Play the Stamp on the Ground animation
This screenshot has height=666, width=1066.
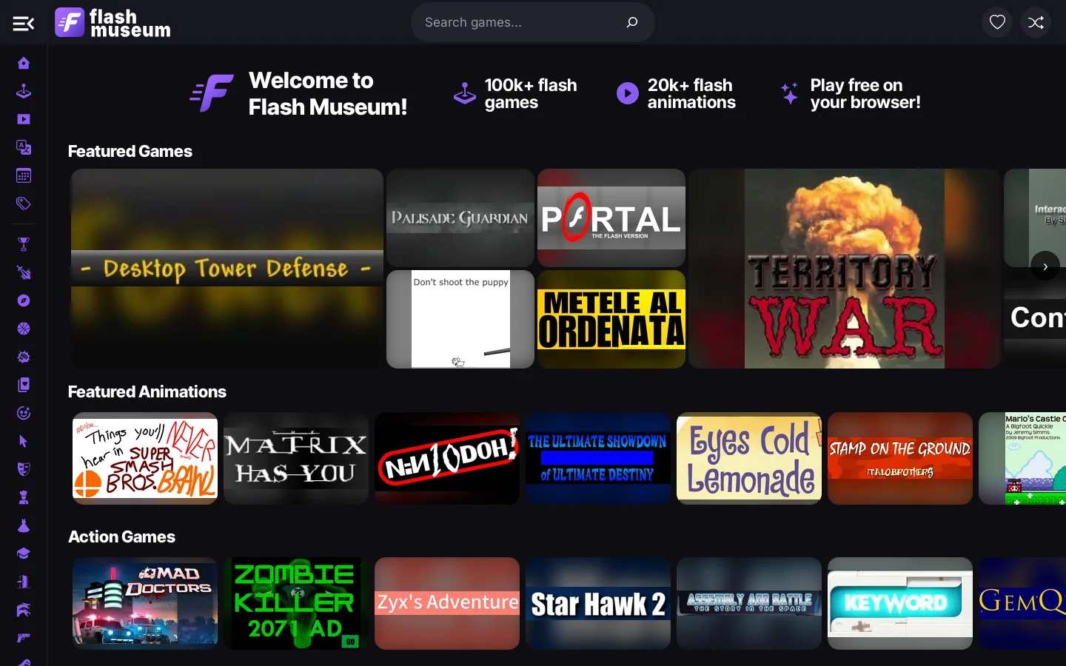coord(900,459)
